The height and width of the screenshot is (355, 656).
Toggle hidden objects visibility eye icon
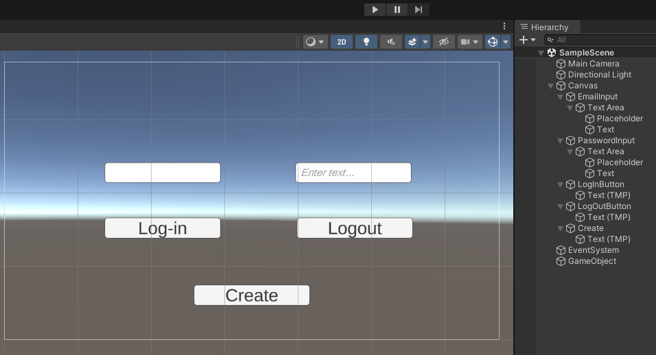tap(444, 42)
